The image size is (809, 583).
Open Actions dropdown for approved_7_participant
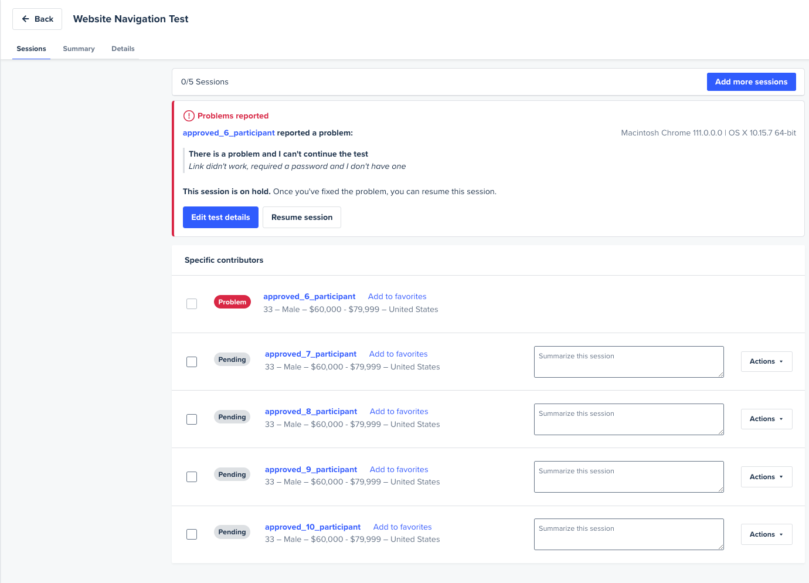pos(766,361)
